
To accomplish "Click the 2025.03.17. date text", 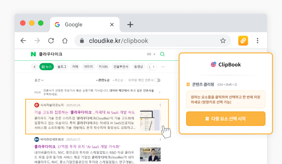I will (x=73, y=139).
